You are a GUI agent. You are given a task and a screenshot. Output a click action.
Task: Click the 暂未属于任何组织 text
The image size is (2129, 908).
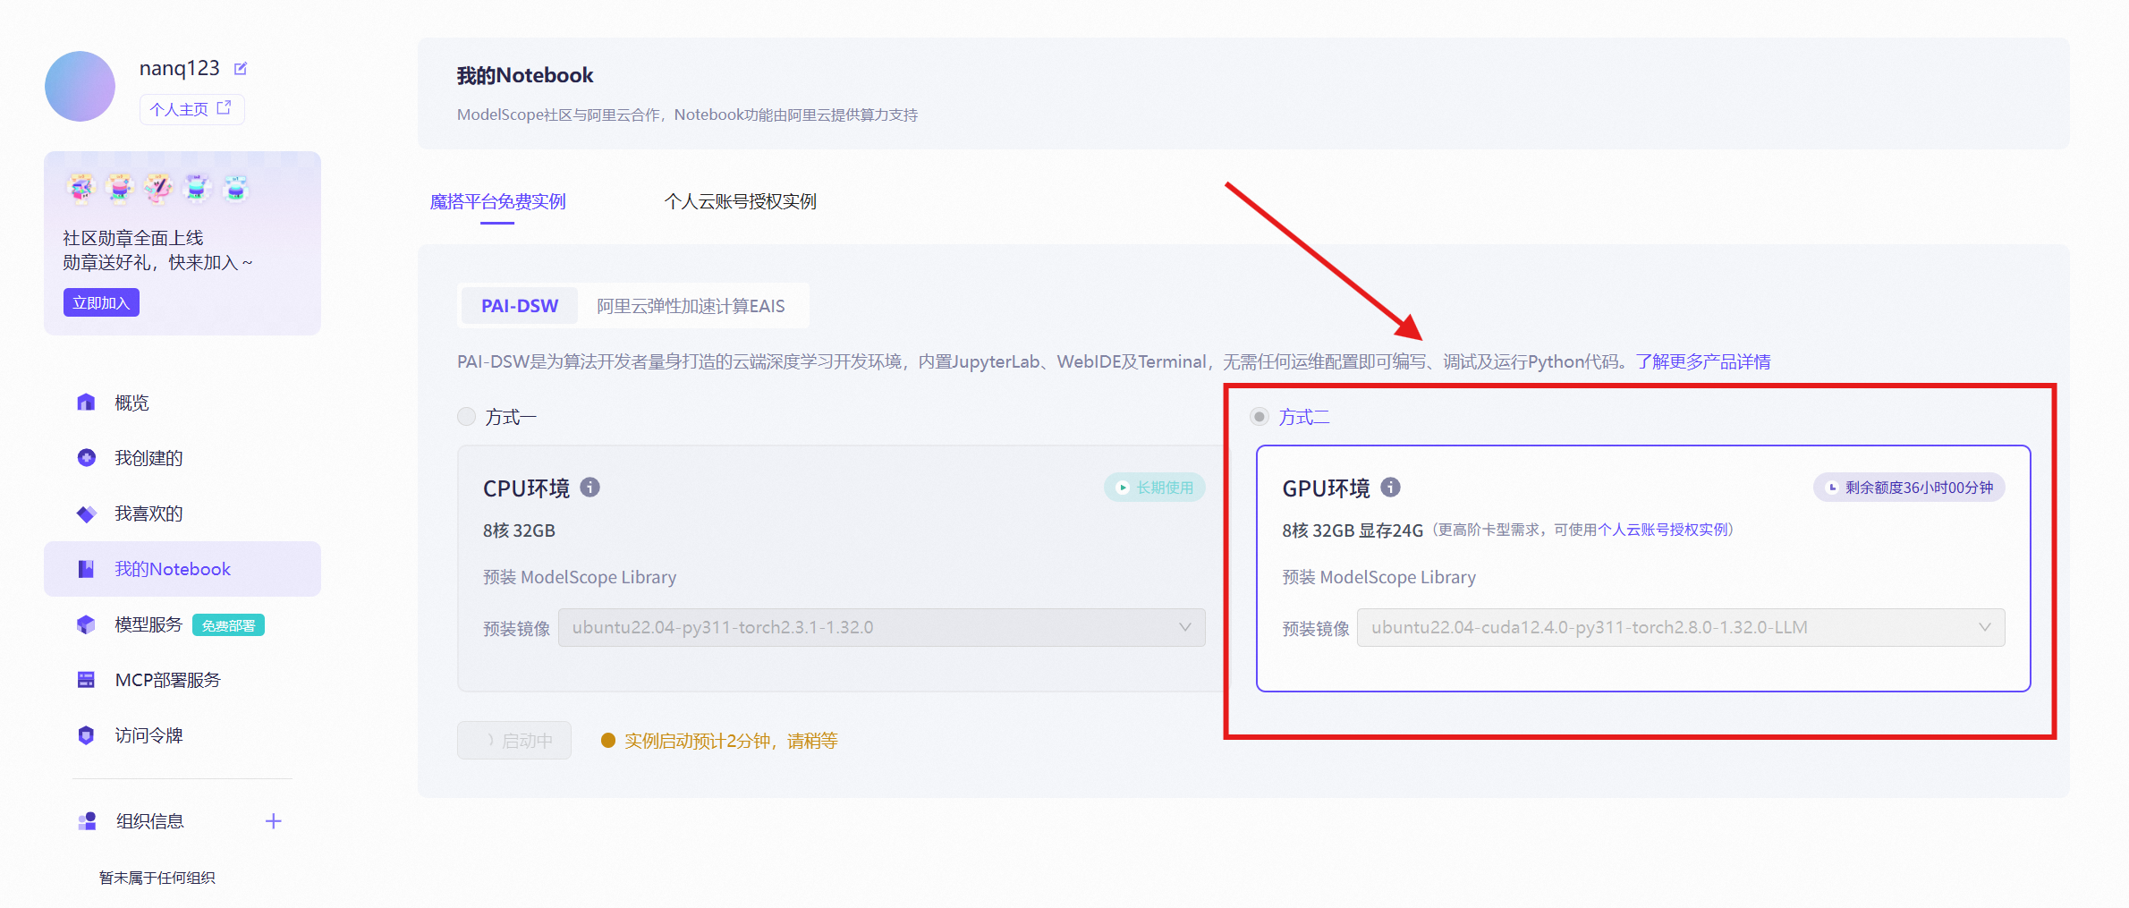[157, 878]
